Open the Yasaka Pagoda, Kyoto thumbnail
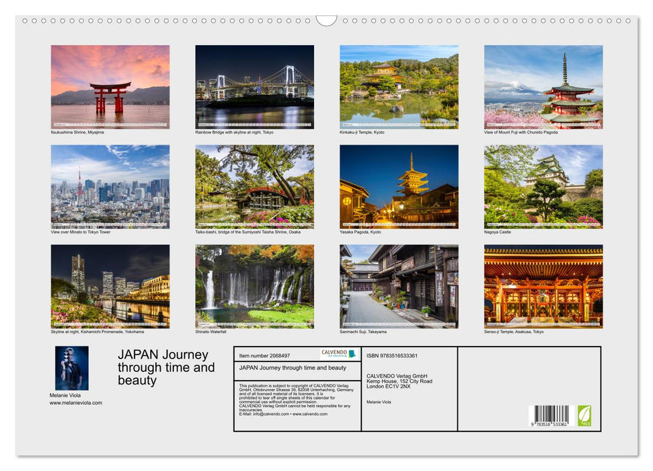Viewport: 653px width, 471px height. click(x=400, y=188)
